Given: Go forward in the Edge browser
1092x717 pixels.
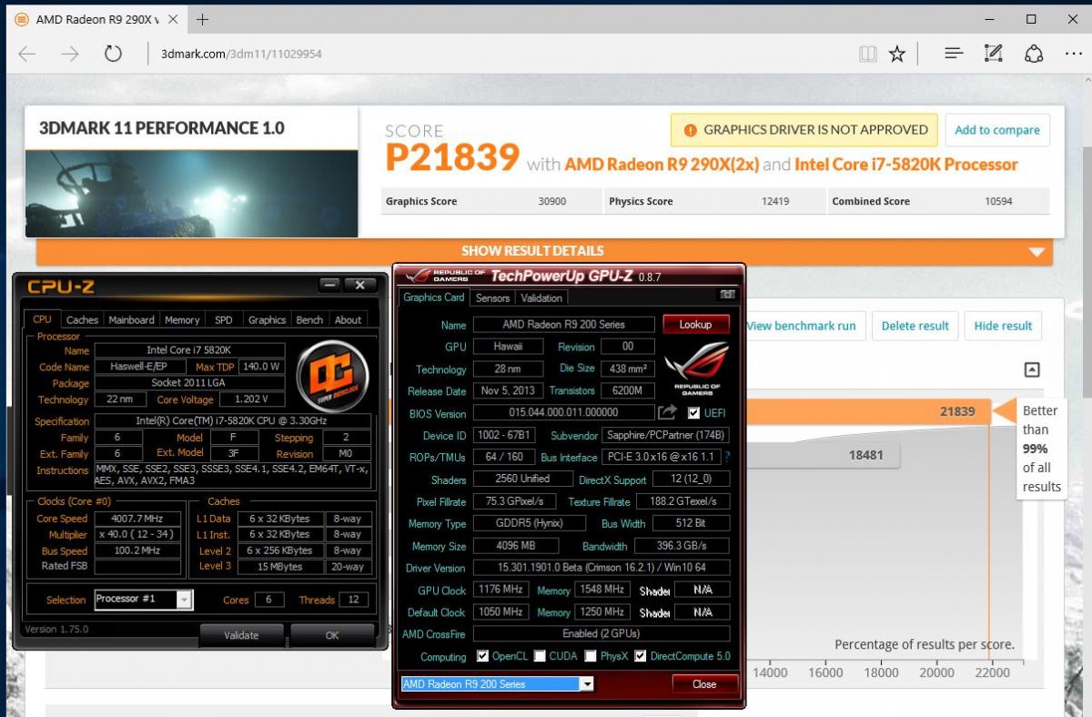Looking at the screenshot, I should coord(70,54).
